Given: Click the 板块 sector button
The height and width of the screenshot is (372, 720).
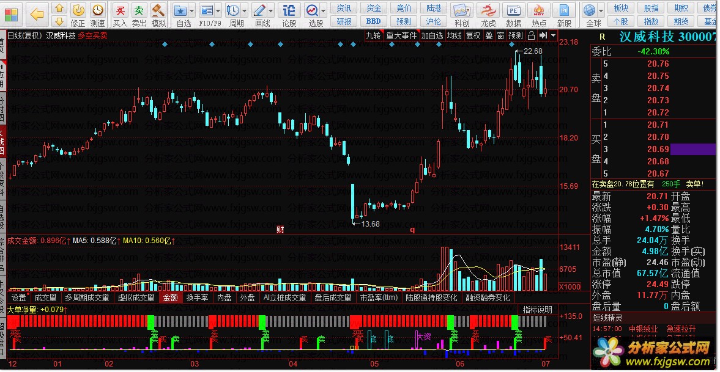Looking at the screenshot, I should [x=621, y=9].
